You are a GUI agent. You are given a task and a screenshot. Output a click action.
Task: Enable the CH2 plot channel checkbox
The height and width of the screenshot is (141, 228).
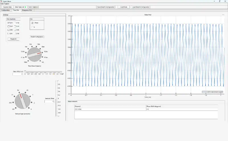[x=15, y=23]
